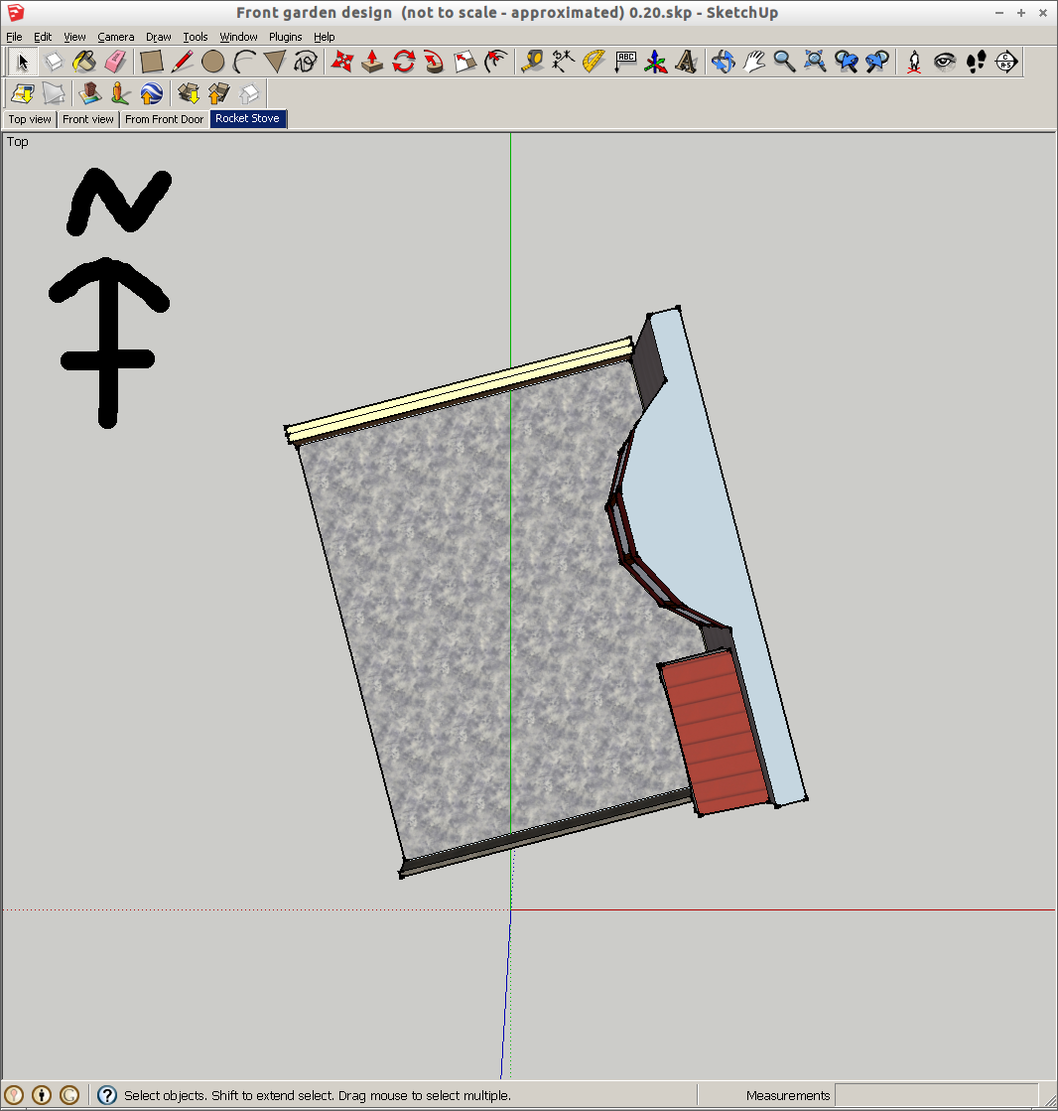Open the Plugins menu

tap(285, 37)
